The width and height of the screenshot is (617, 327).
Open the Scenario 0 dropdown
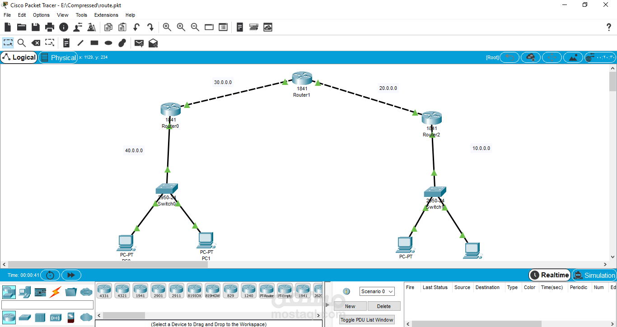click(377, 291)
